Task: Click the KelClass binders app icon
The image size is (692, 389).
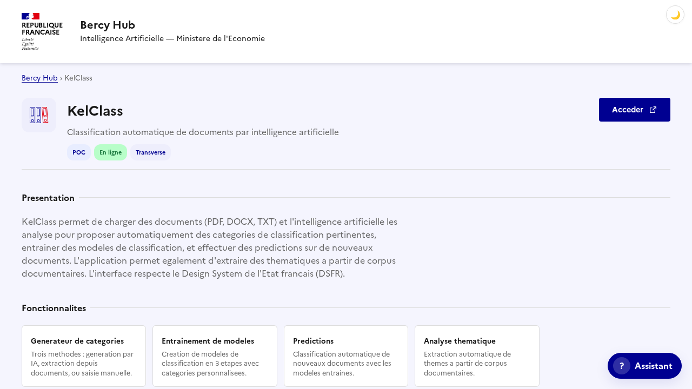Action: coord(39,115)
